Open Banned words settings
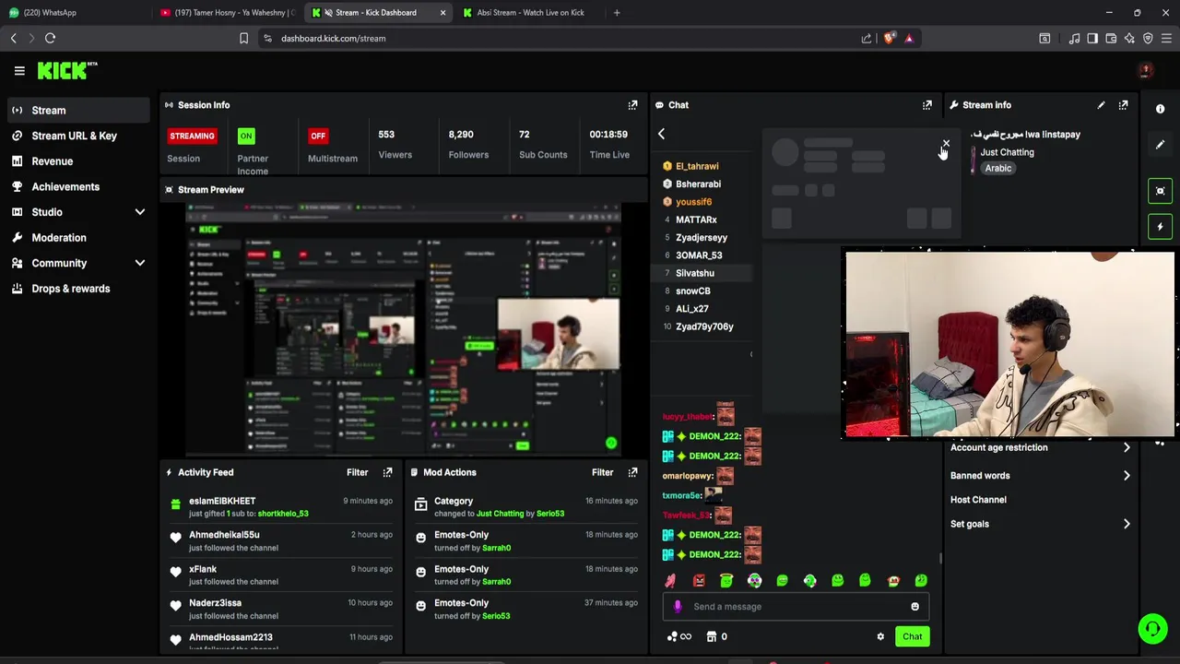 pos(1040,476)
